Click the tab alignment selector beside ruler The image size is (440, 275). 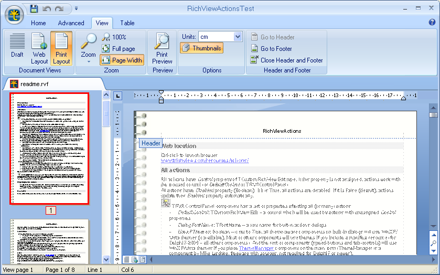click(118, 97)
